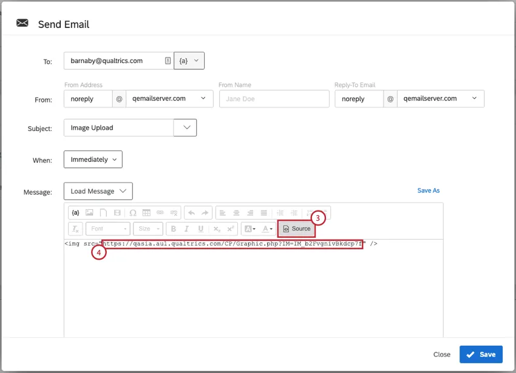Undo the last edit with the undo arrow
Viewport: 516px width, 373px height.
pyautogui.click(x=191, y=213)
